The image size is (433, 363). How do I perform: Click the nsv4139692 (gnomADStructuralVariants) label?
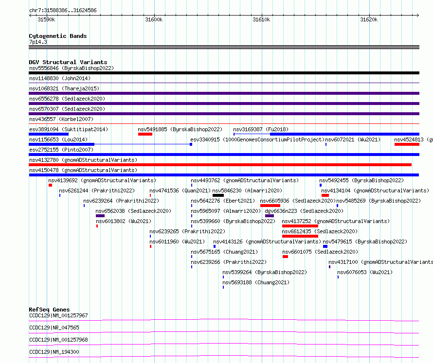point(102,180)
